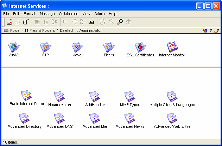
Task: Click the grayed-out who-is-online toolbar icon
Action: (x=112, y=22)
